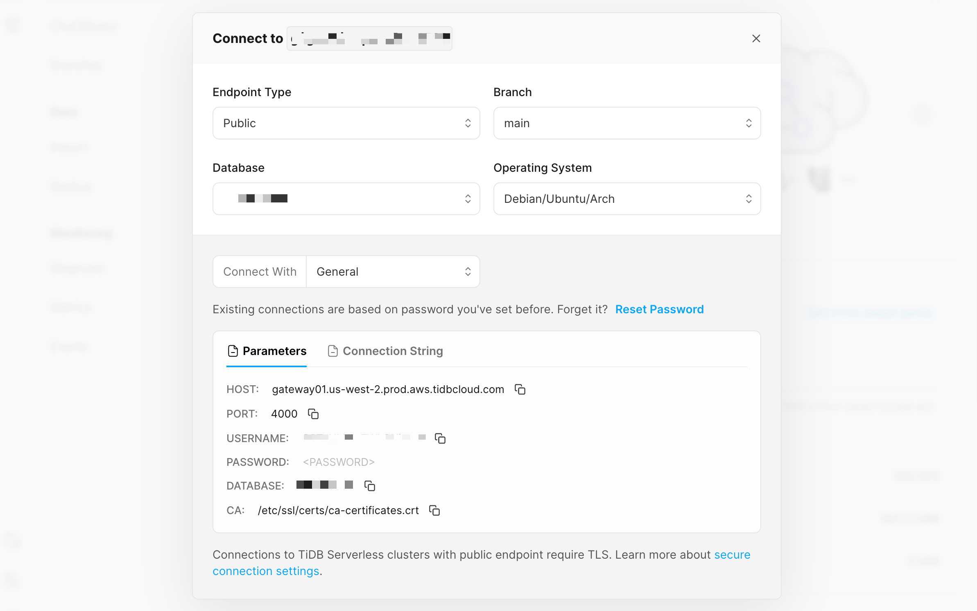The image size is (977, 611).
Task: Close the Connect dialog with the X
Action: pos(756,38)
